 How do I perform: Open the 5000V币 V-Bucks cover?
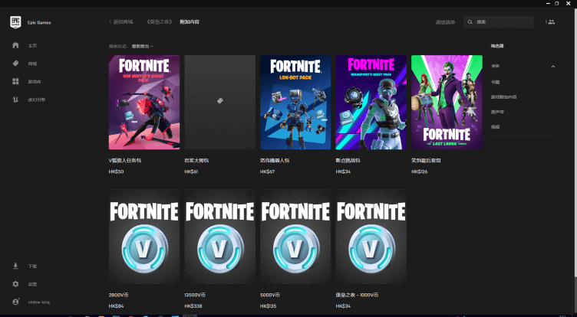point(295,237)
